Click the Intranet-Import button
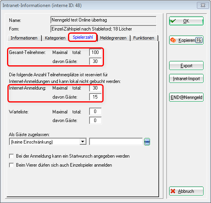Screen dimensions: 211x203 (x=186, y=79)
